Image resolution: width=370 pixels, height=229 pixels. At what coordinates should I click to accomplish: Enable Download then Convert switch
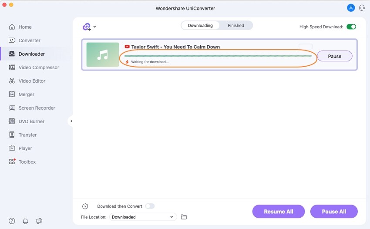[150, 206]
